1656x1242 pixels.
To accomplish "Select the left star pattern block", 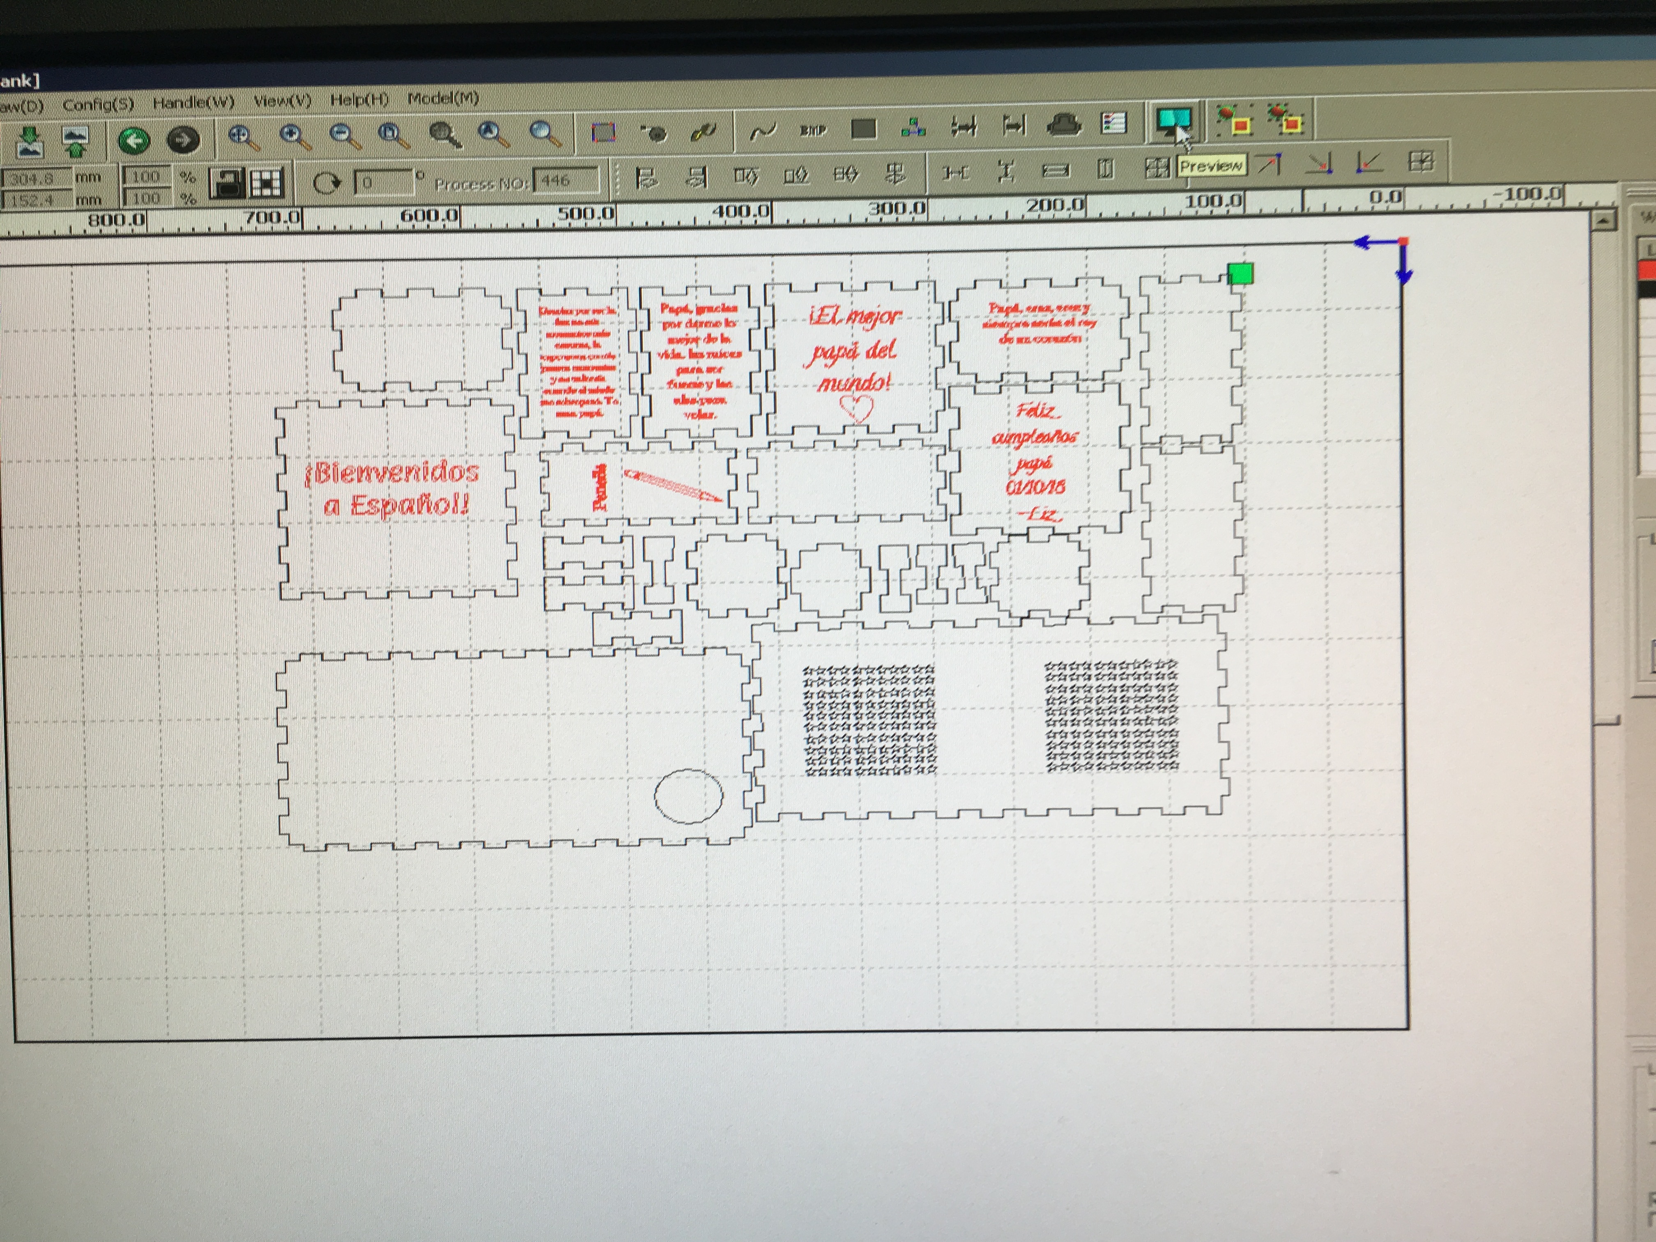I will point(870,720).
